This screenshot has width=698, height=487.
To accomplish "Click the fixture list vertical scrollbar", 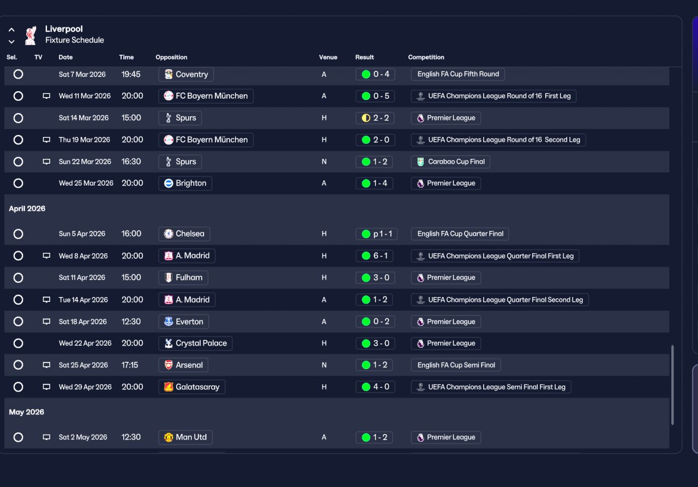I will pos(672,384).
